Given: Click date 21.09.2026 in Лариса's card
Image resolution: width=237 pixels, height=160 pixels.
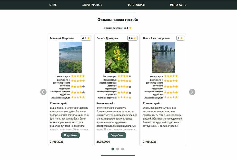Looking at the screenshot, I should [x=103, y=142].
